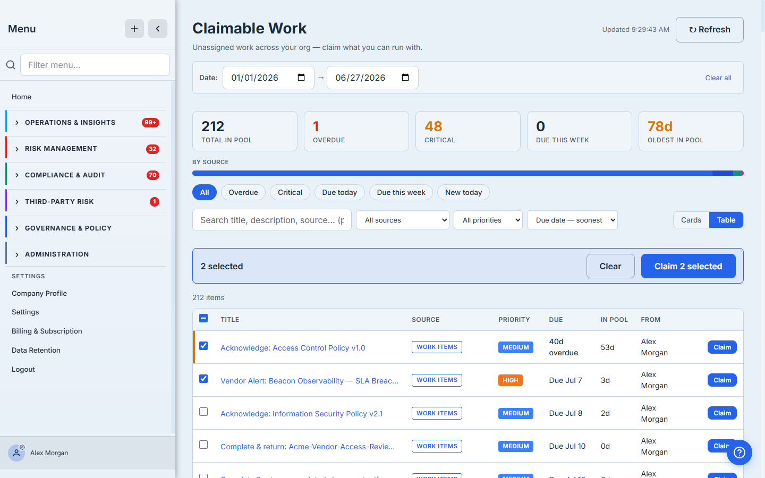Click the Clear all link
The height and width of the screenshot is (478, 765).
pyautogui.click(x=718, y=78)
